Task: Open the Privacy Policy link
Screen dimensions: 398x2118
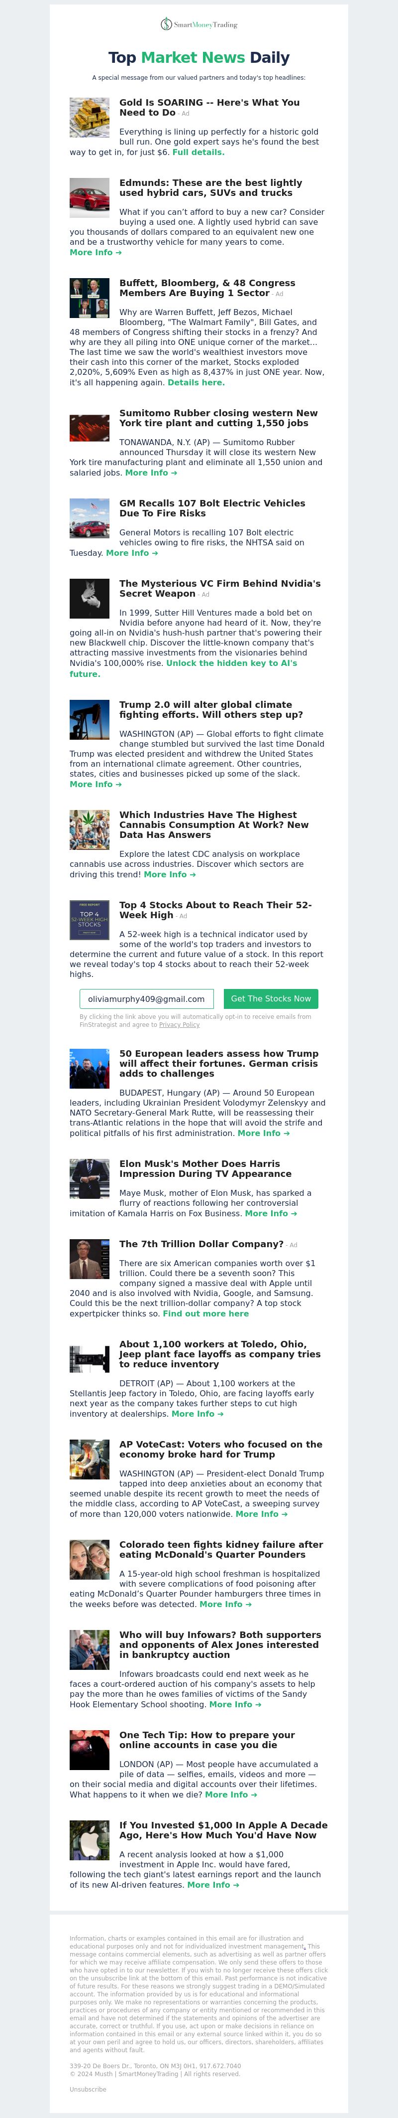Action: pyautogui.click(x=179, y=1024)
